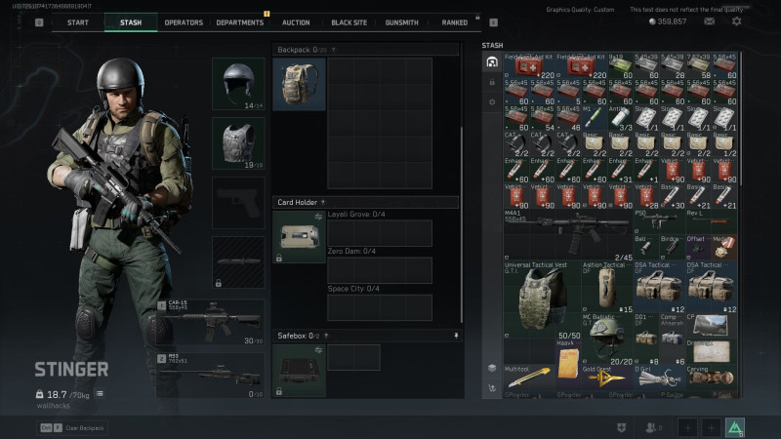Switch to the RANKED tab
This screenshot has height=439, width=781.
(454, 22)
